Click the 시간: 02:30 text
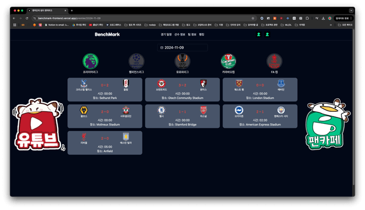This screenshot has width=365, height=210. (x=260, y=120)
